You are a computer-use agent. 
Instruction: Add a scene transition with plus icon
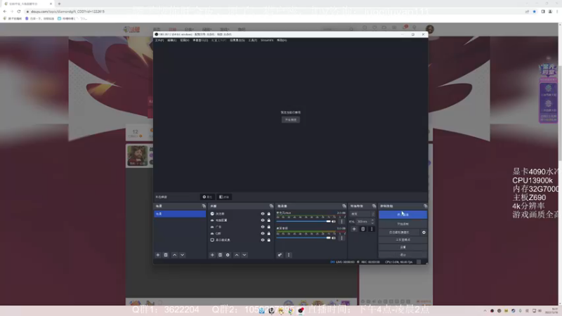tap(354, 229)
